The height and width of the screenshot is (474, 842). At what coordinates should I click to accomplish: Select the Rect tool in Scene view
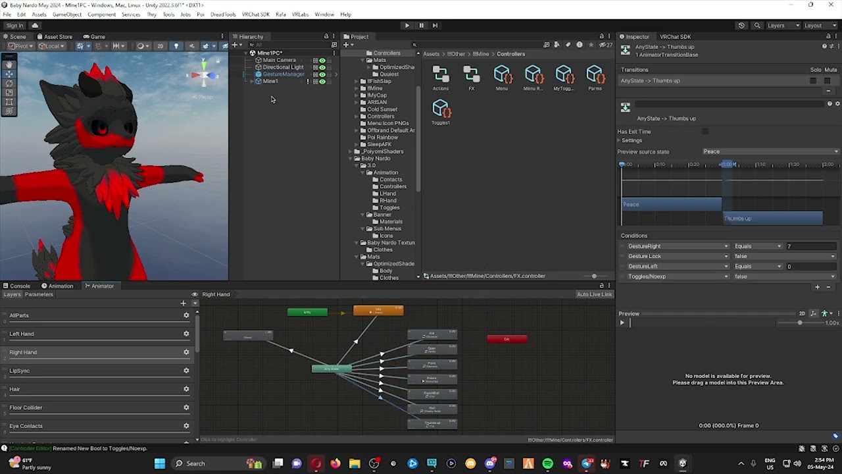pyautogui.click(x=9, y=102)
